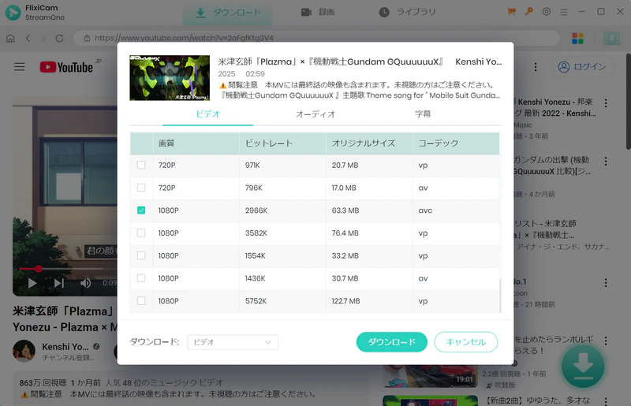The image size is (631, 406).
Task: Expand the ダウンロード type dropdown
Action: coord(233,342)
